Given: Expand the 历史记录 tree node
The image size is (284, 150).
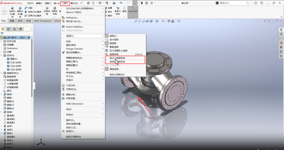Looking at the screenshot, I should [x=2, y=41].
